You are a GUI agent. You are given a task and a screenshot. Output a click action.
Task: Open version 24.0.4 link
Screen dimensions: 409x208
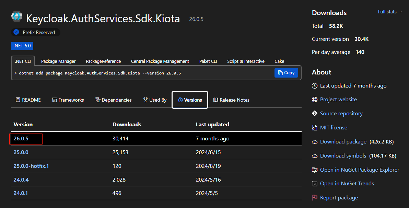click(21, 180)
